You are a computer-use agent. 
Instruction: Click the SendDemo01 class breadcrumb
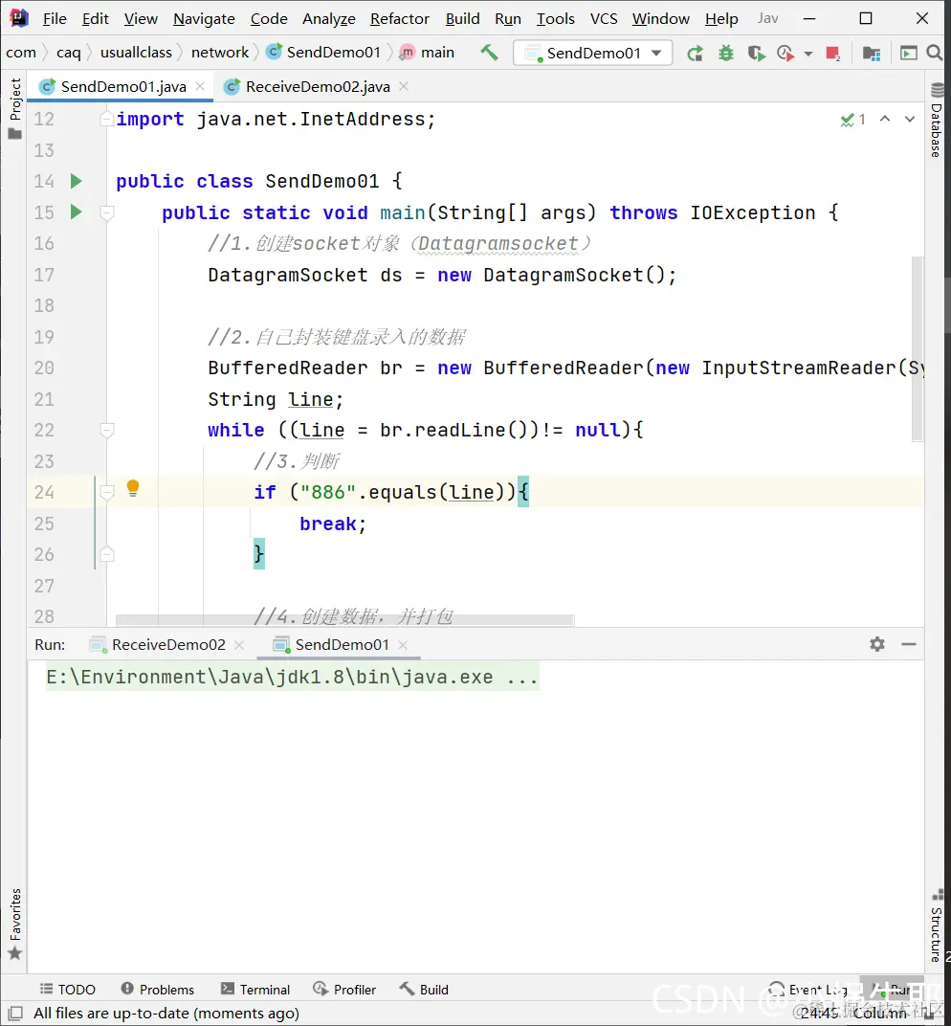pos(324,53)
